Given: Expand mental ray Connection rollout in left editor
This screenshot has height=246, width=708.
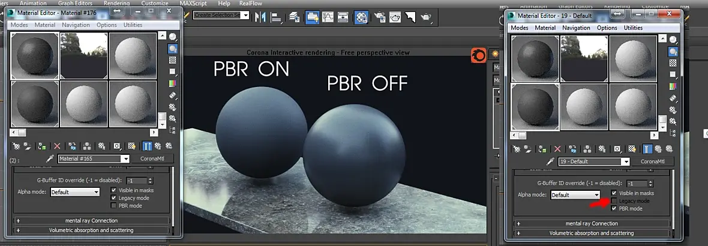Looking at the screenshot, I should (x=91, y=221).
